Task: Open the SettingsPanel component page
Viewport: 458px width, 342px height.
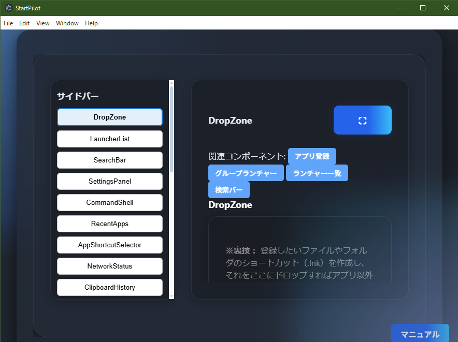Action: point(109,181)
